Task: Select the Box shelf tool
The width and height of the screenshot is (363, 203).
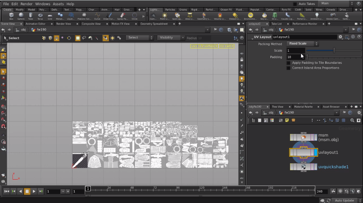Action: coord(11,16)
